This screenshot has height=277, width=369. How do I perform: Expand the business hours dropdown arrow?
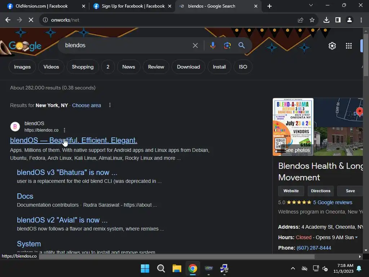click(x=356, y=237)
